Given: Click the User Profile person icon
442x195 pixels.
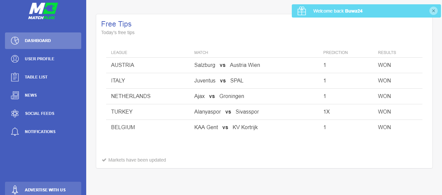Looking at the screenshot, I should click(x=15, y=59).
